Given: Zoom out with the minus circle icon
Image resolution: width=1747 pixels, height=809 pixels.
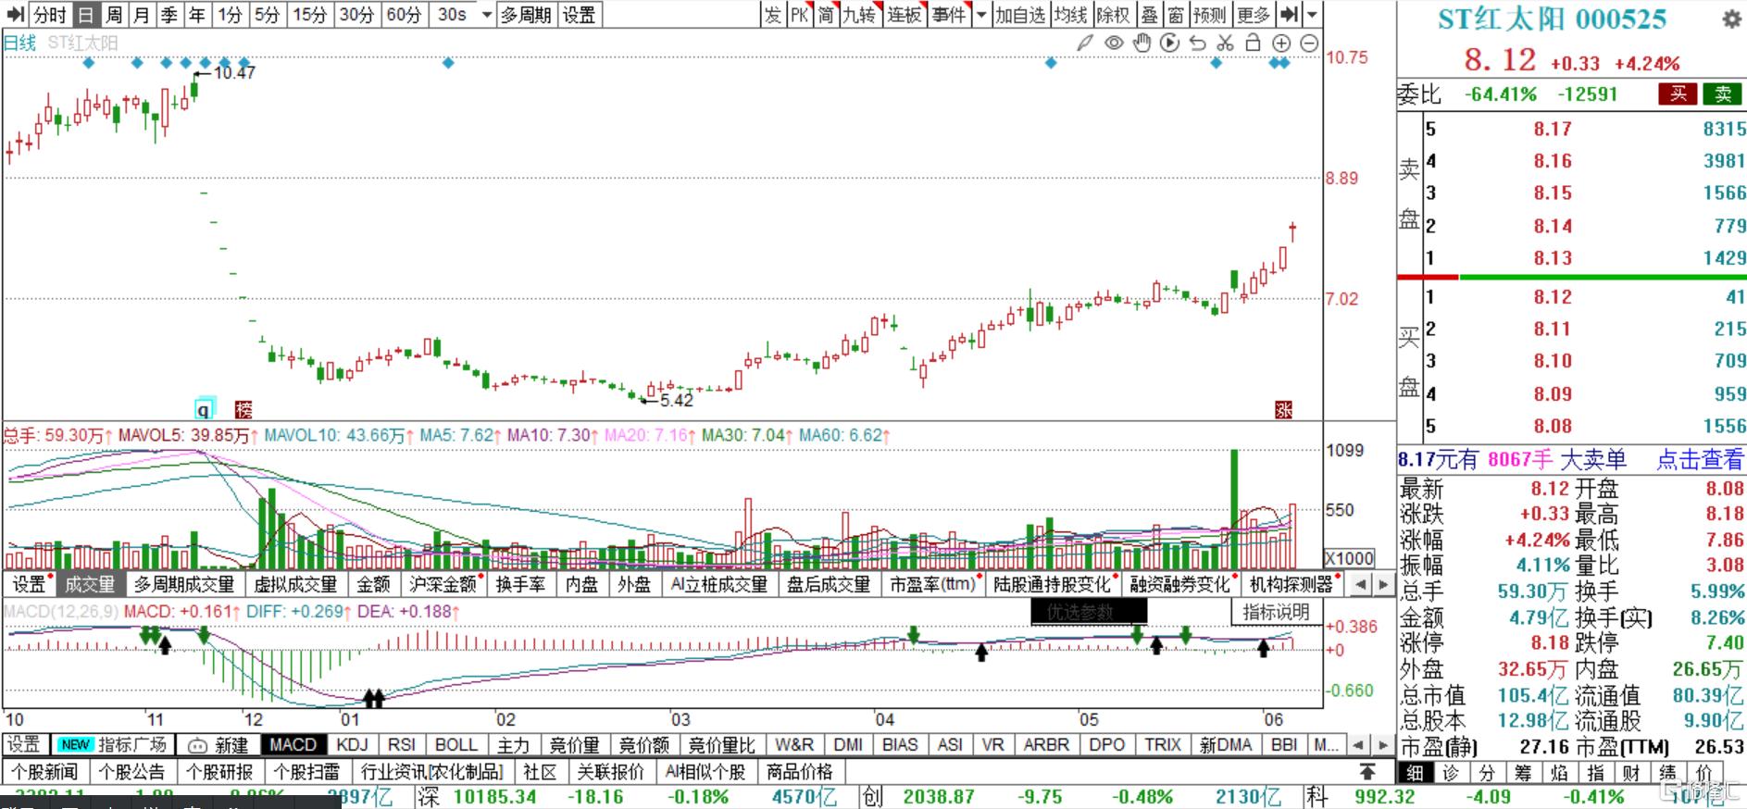Looking at the screenshot, I should tap(1309, 43).
